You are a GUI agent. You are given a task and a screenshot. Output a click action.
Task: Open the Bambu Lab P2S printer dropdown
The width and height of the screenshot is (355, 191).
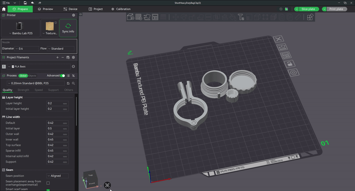[x=20, y=33]
